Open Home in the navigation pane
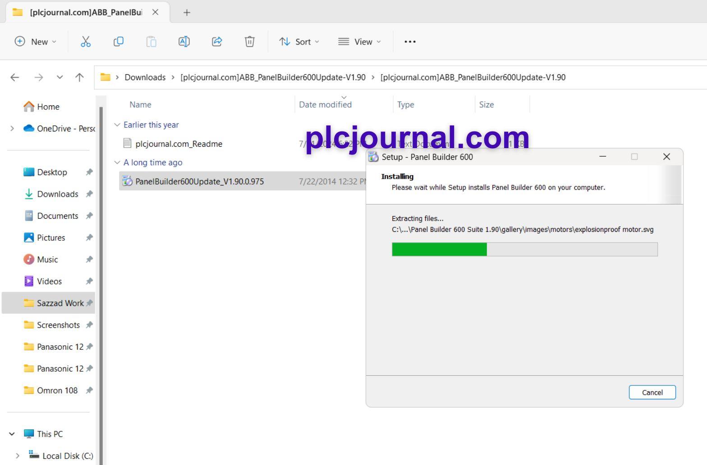This screenshot has width=707, height=465. 41,107
